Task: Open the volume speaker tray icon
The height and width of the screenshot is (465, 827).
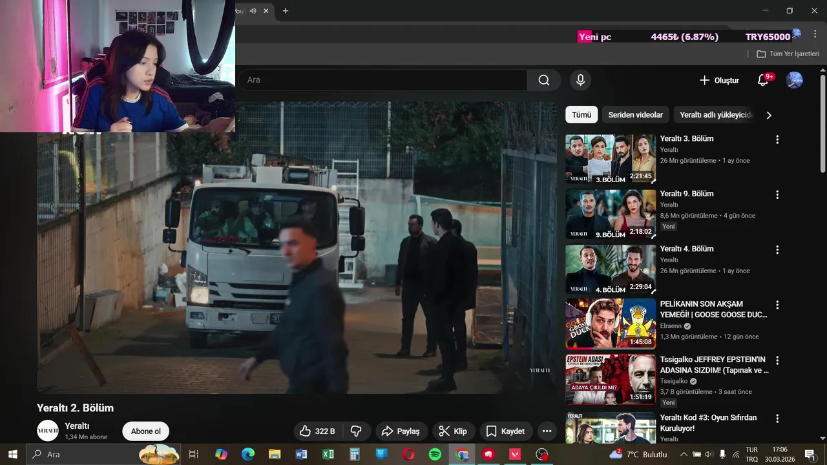Action: pyautogui.click(x=709, y=455)
